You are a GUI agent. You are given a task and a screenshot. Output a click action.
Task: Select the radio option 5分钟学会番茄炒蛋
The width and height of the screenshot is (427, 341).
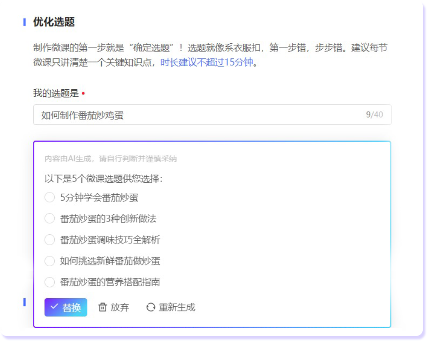point(50,197)
